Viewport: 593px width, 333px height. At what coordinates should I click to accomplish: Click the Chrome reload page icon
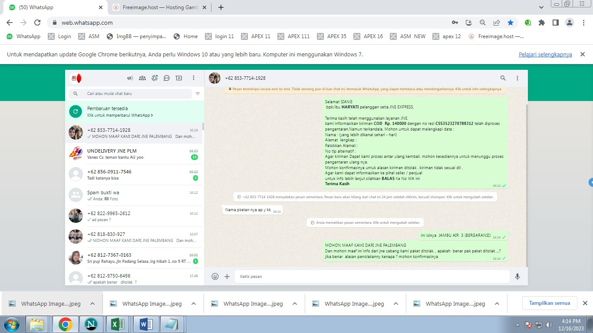(37, 23)
